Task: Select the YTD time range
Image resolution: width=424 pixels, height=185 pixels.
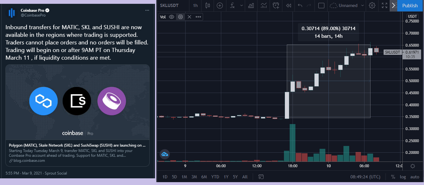Action: (215, 177)
